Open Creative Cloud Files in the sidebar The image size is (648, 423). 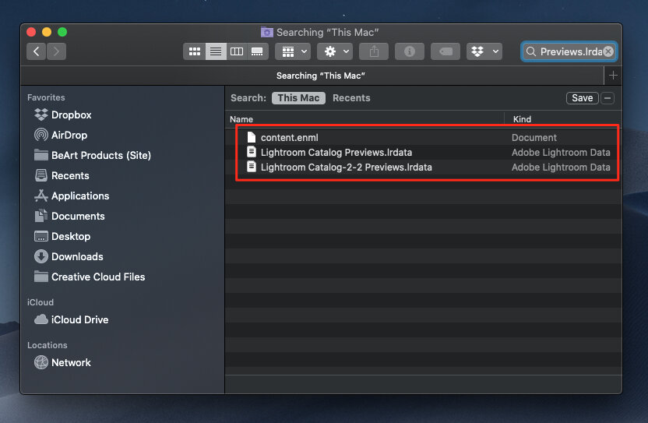[x=90, y=277]
